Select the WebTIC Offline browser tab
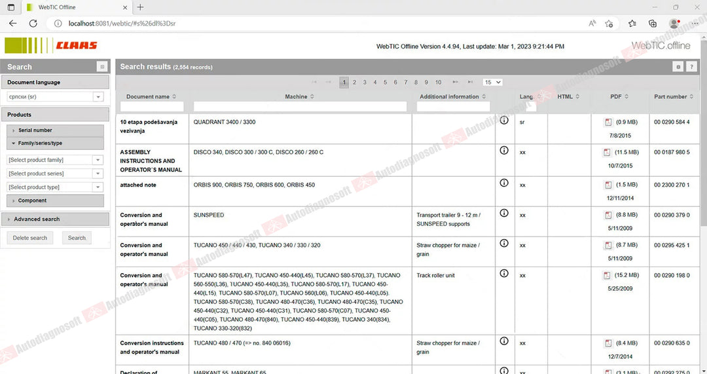The image size is (707, 374). 77,7
